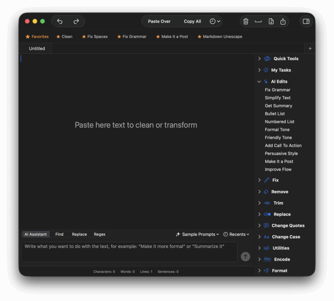The height and width of the screenshot is (301, 334).
Task: Open the Recents dropdown
Action: click(x=236, y=234)
